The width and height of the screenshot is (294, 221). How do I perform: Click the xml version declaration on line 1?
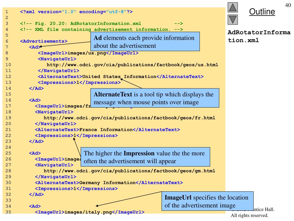[76, 12]
